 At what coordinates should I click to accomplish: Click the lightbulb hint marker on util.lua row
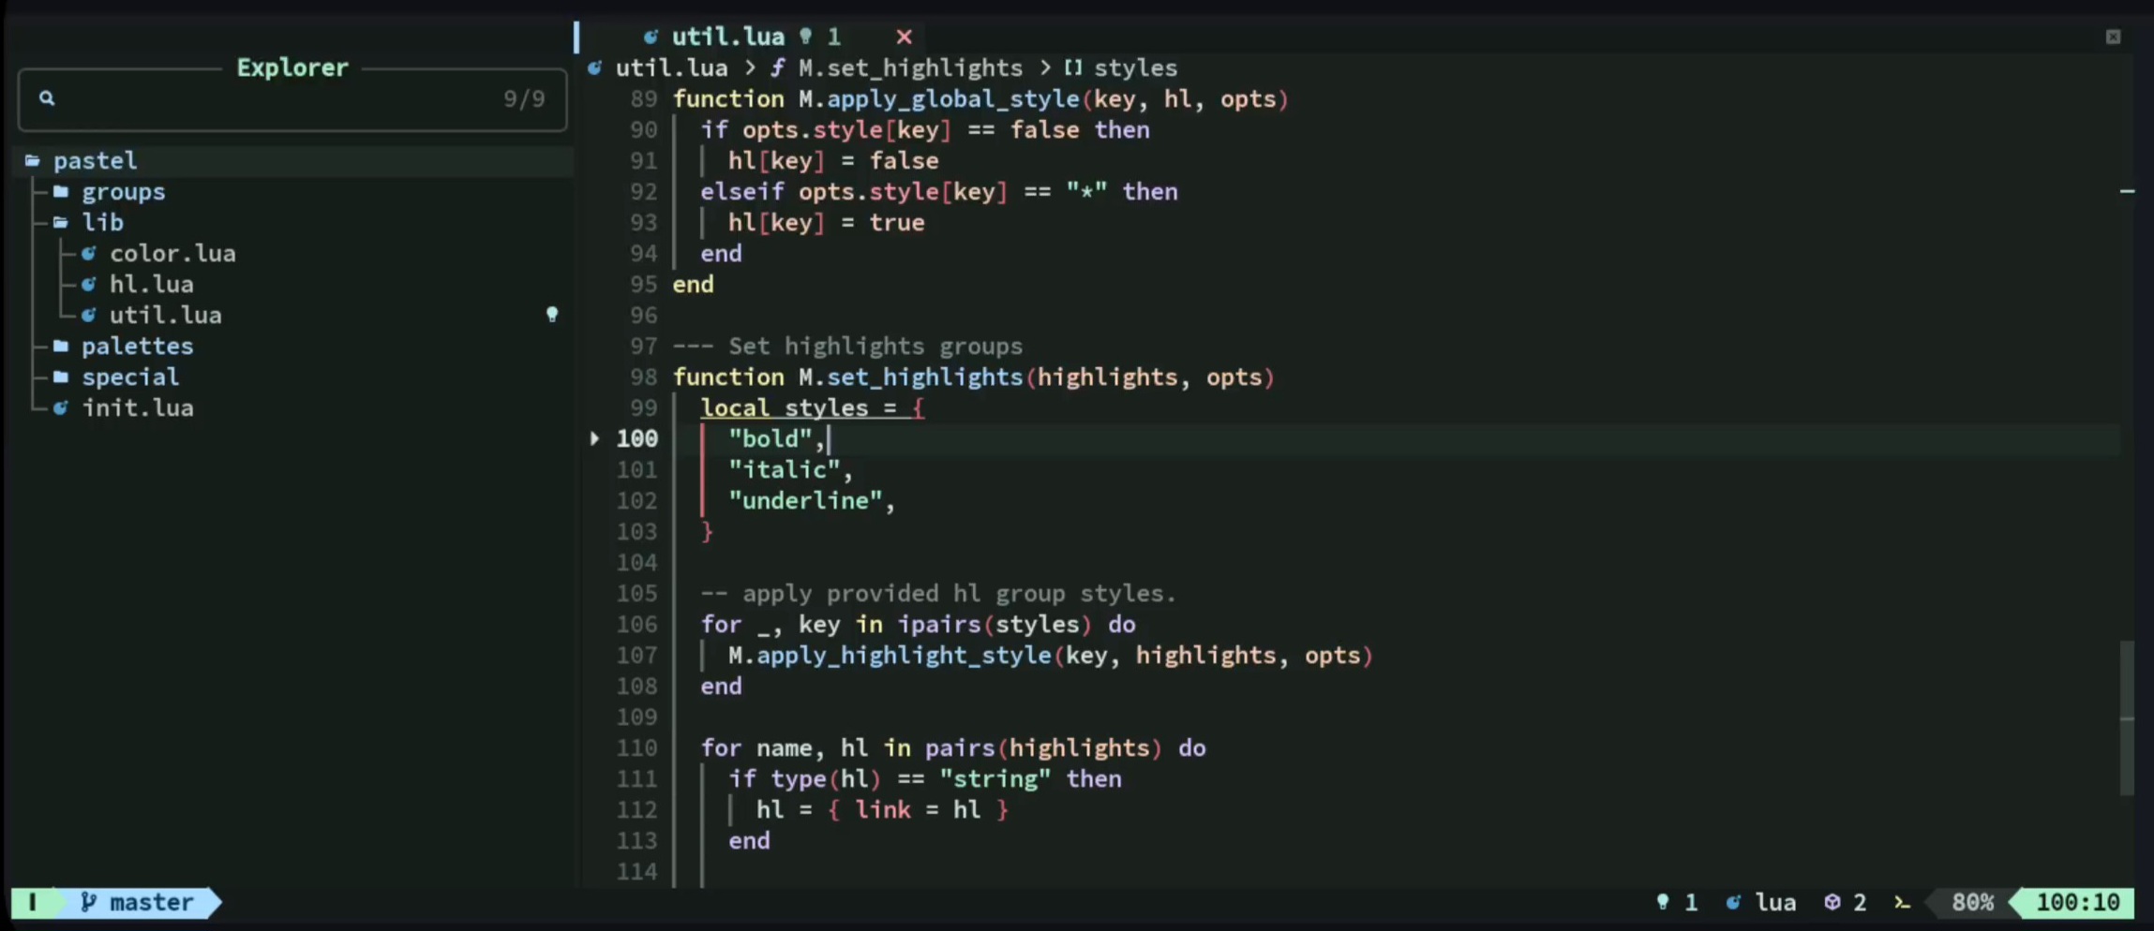point(552,315)
